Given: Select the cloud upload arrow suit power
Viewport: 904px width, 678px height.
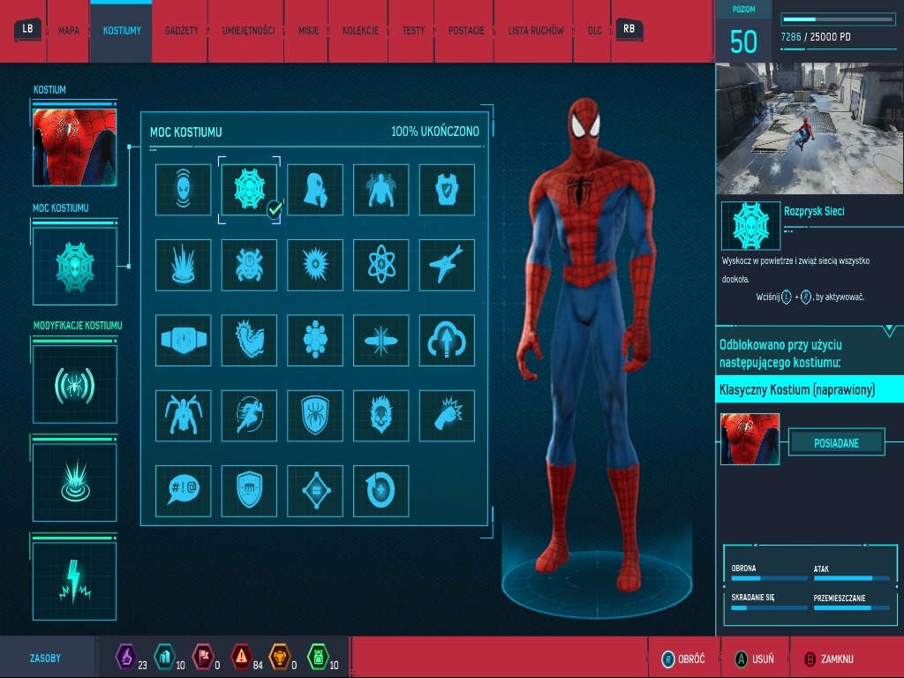Looking at the screenshot, I should pyautogui.click(x=447, y=341).
